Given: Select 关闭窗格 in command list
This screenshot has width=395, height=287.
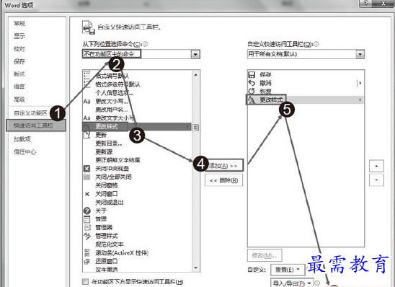Looking at the screenshot, I should (107, 185).
